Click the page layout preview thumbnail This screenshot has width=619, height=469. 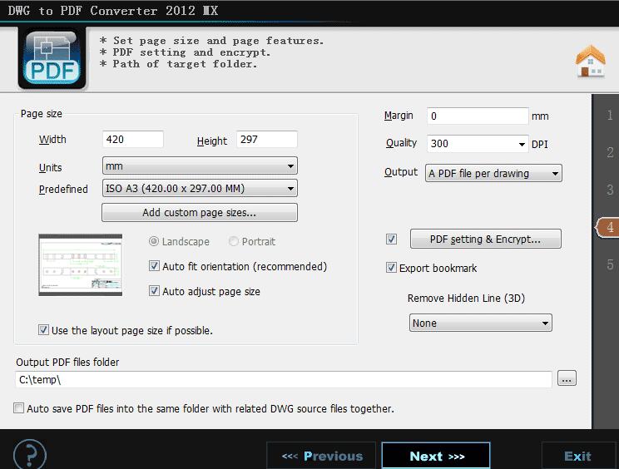click(81, 264)
